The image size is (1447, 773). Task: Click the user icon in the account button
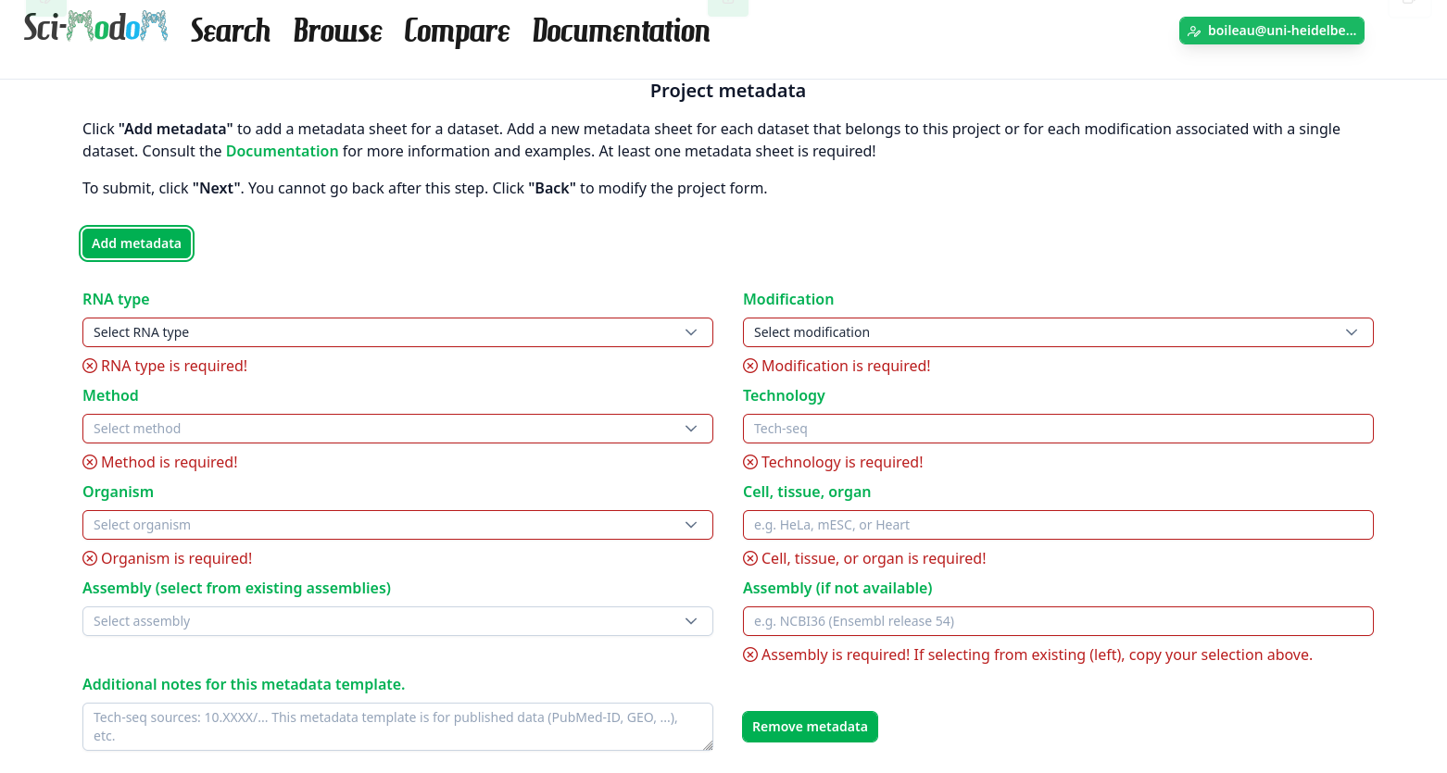click(x=1194, y=31)
